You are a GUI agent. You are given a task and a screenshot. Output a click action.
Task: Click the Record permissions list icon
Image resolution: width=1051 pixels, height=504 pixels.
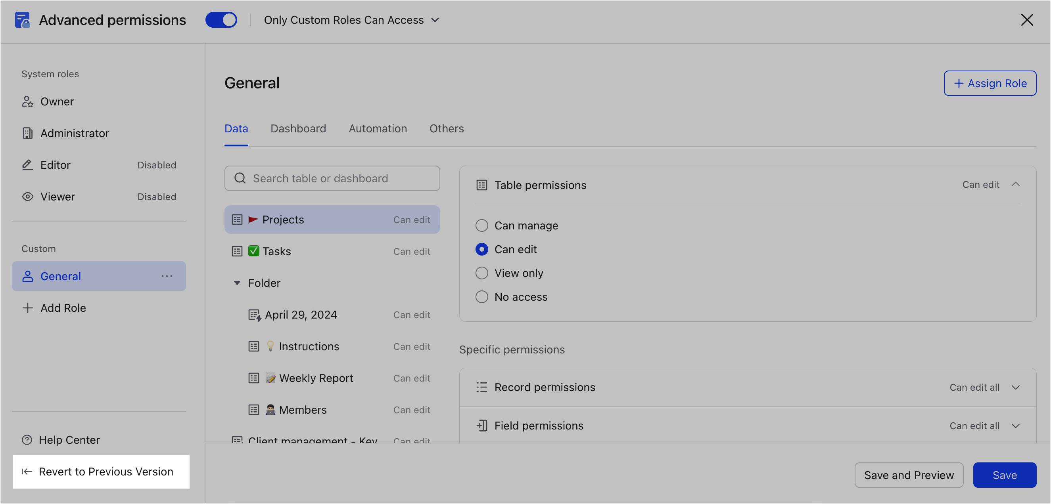point(482,387)
